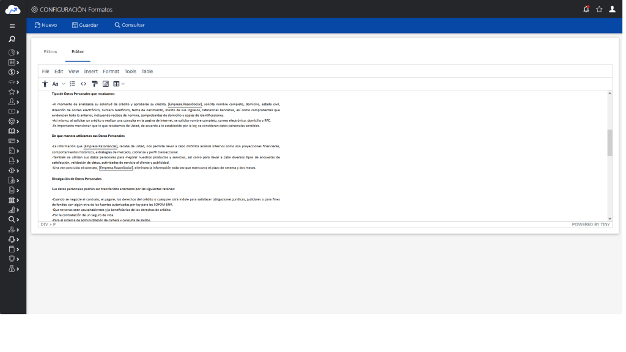Open the Format menu
Image resolution: width=626 pixels, height=352 pixels.
[x=111, y=71]
